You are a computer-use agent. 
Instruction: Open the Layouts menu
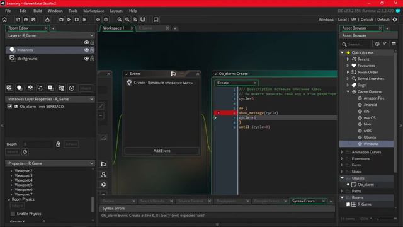116,11
